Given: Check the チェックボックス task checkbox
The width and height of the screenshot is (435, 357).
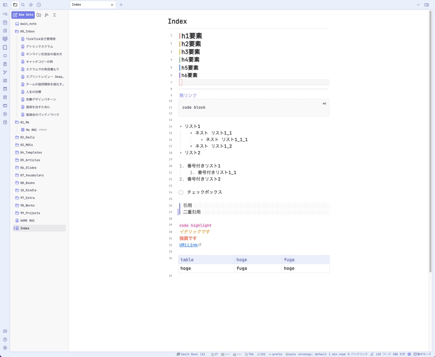Looking at the screenshot, I should tap(181, 192).
